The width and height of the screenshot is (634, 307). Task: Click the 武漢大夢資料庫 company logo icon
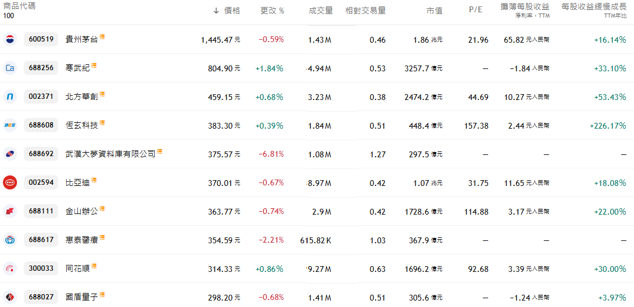click(10, 154)
